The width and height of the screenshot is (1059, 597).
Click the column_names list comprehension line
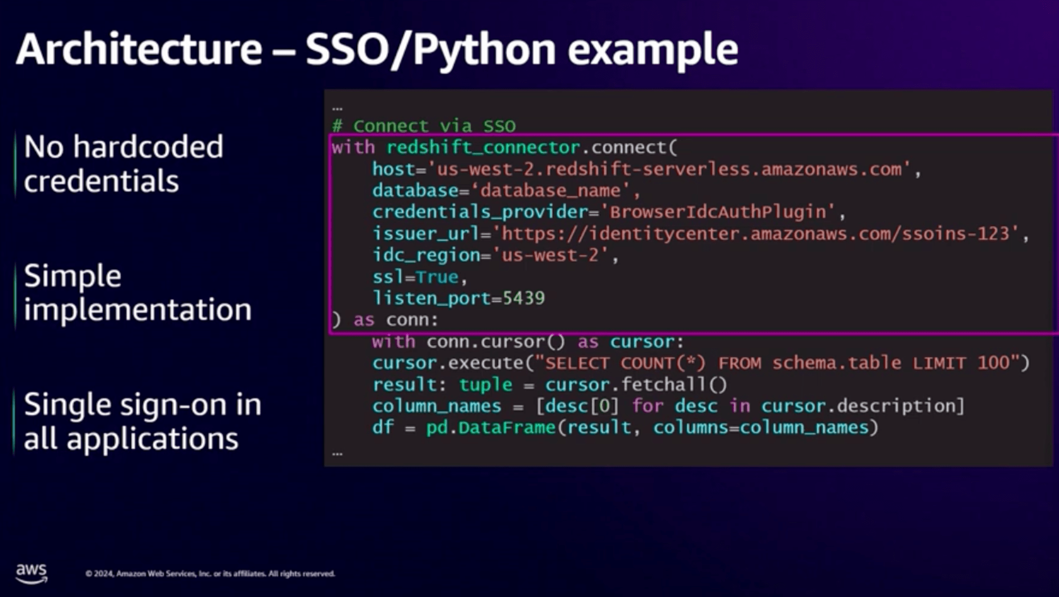(668, 406)
